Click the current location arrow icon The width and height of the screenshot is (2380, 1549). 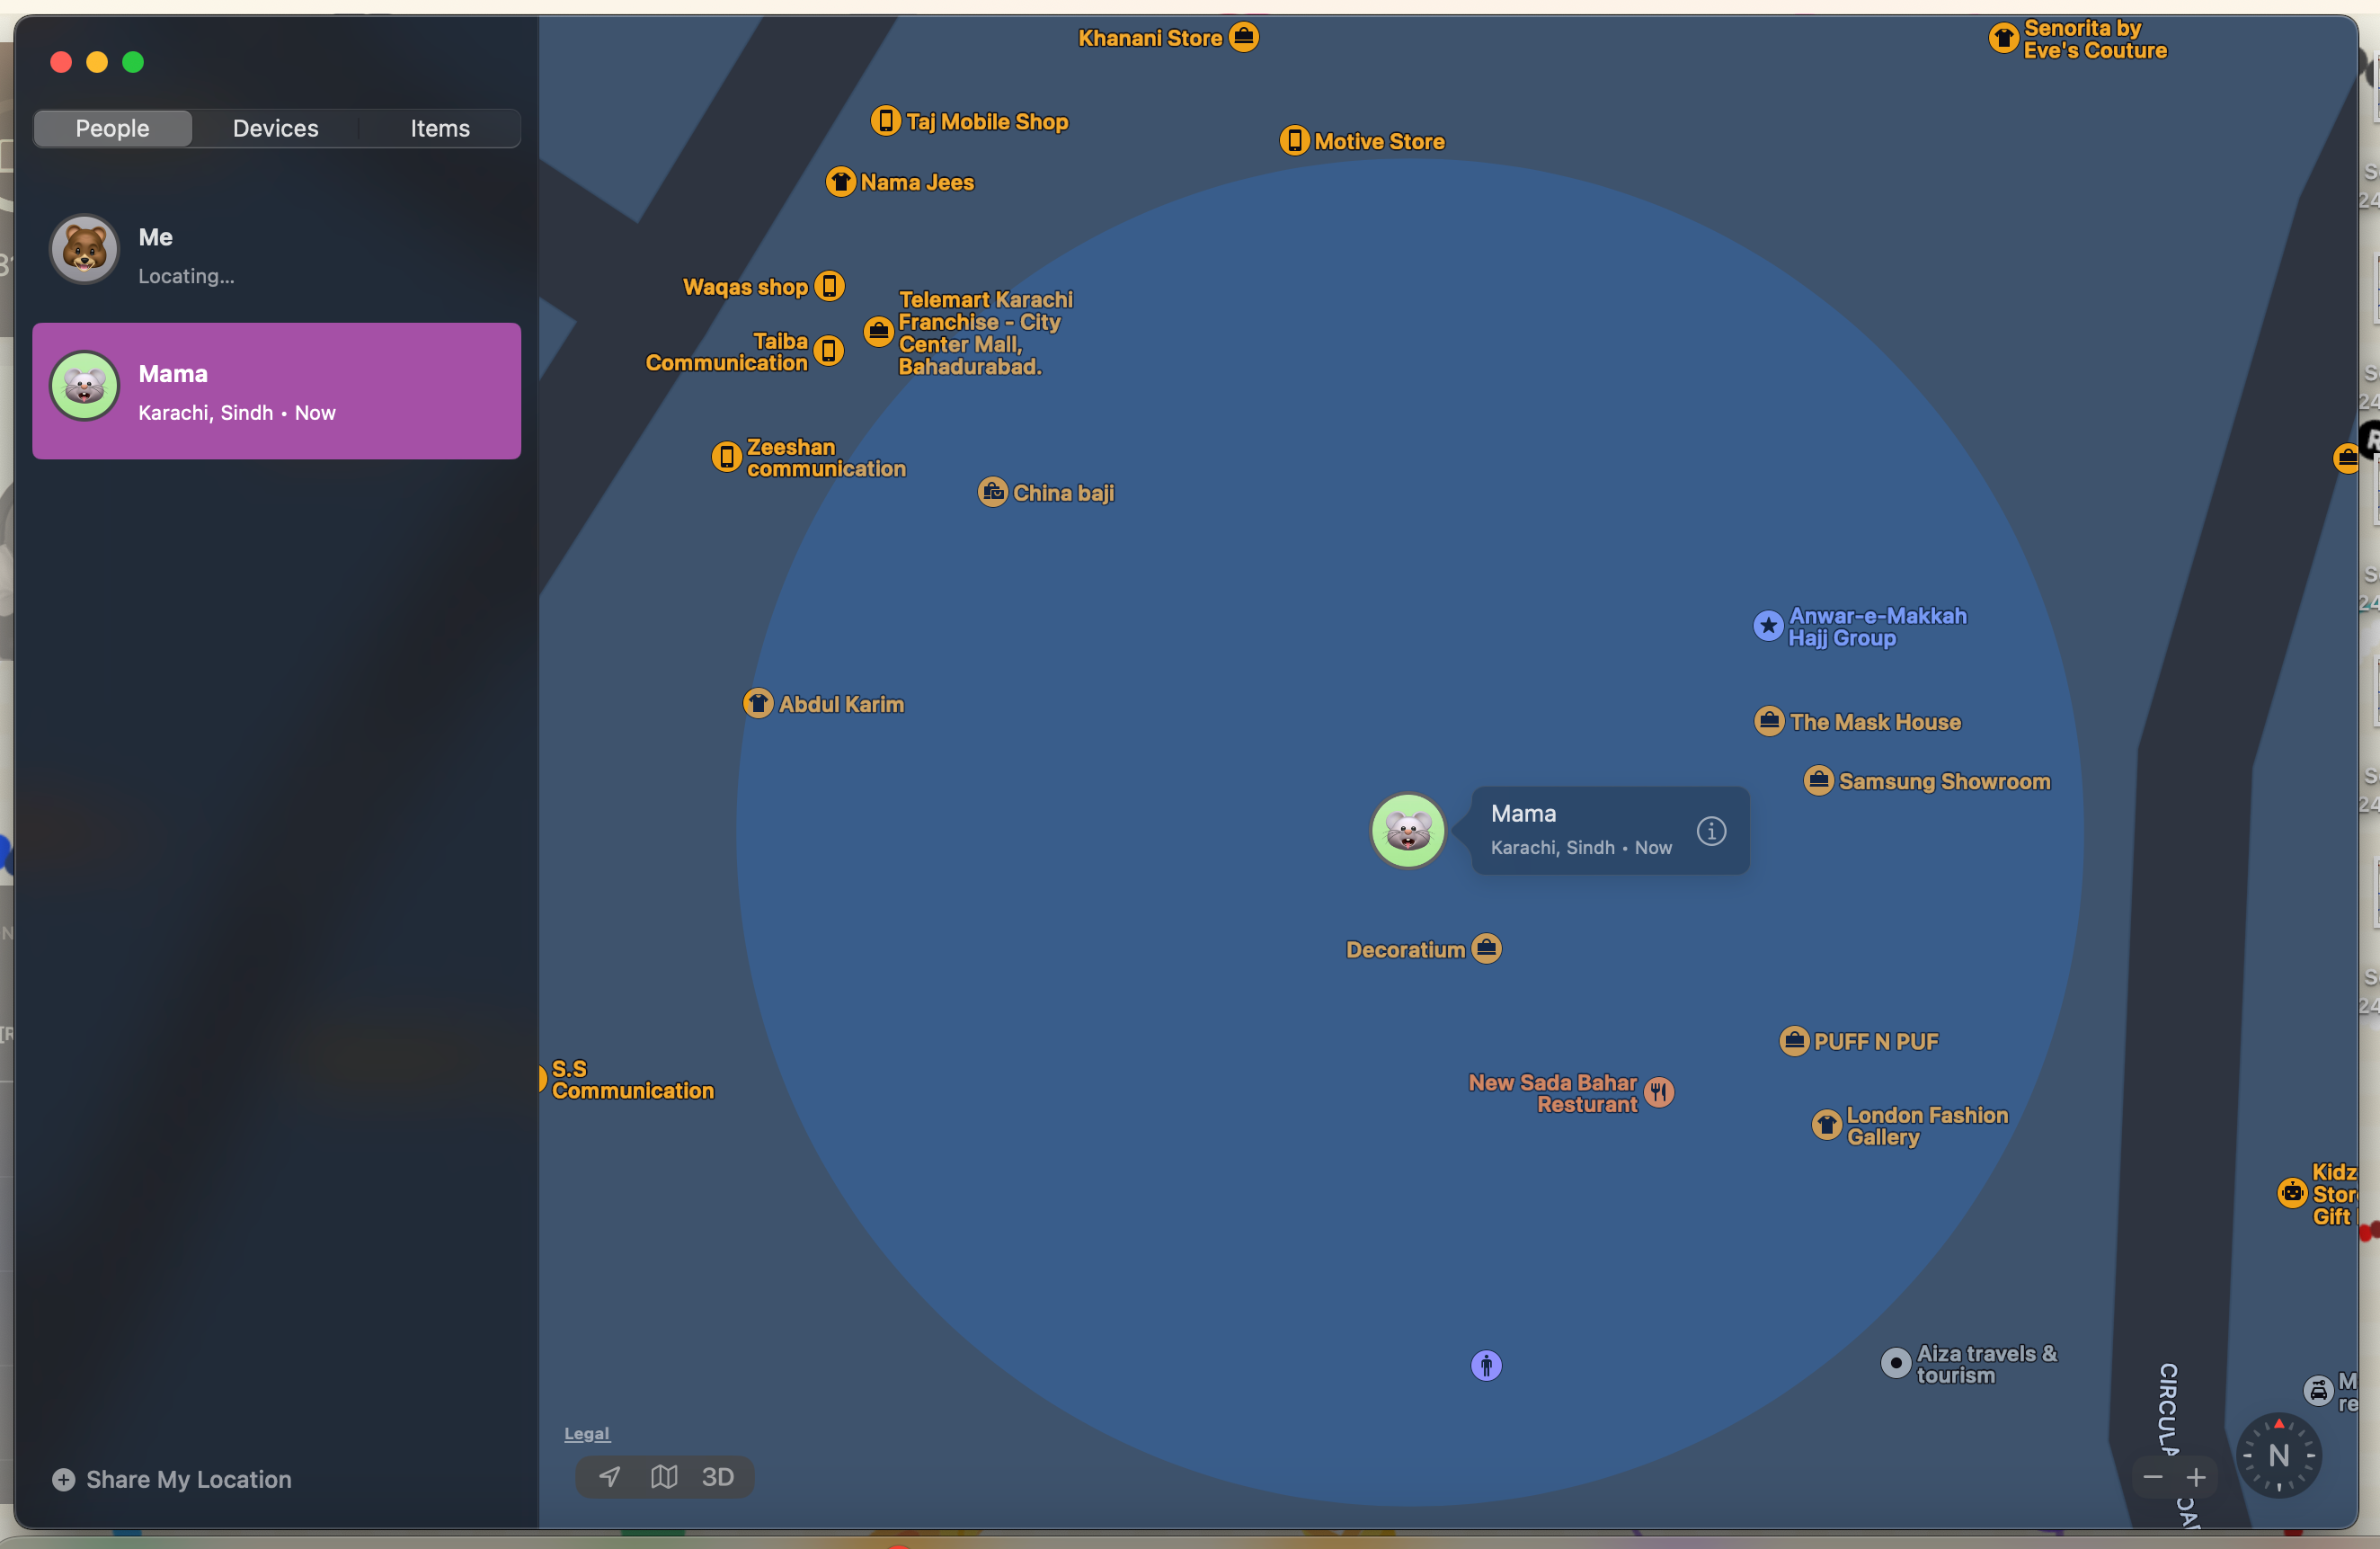(x=609, y=1476)
